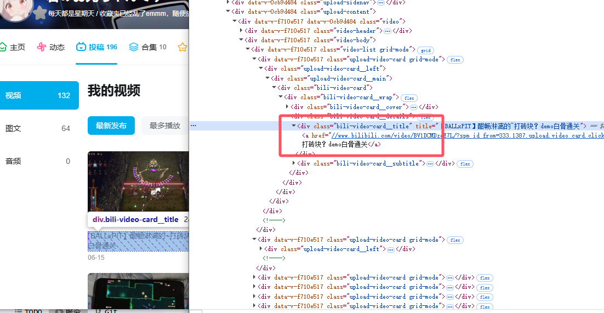Image resolution: width=604 pixels, height=313 pixels.
Task: Click three-dot gutter icon on selected title row
Action: (193, 126)
